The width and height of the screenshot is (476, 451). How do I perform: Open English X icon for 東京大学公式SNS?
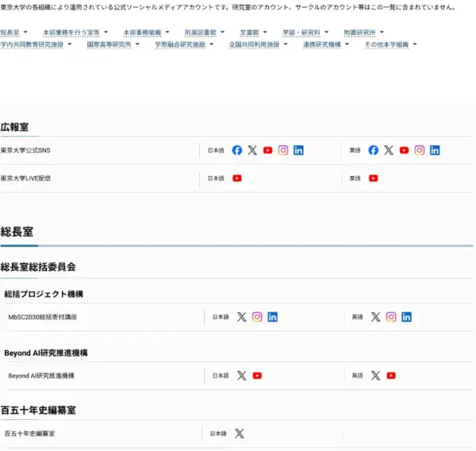(x=389, y=150)
